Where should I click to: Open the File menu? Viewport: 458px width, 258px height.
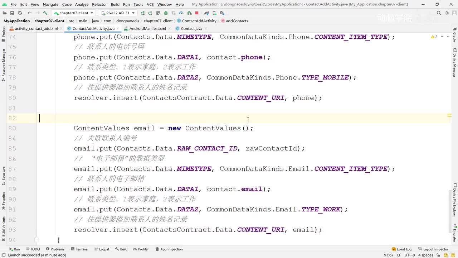(13, 4)
